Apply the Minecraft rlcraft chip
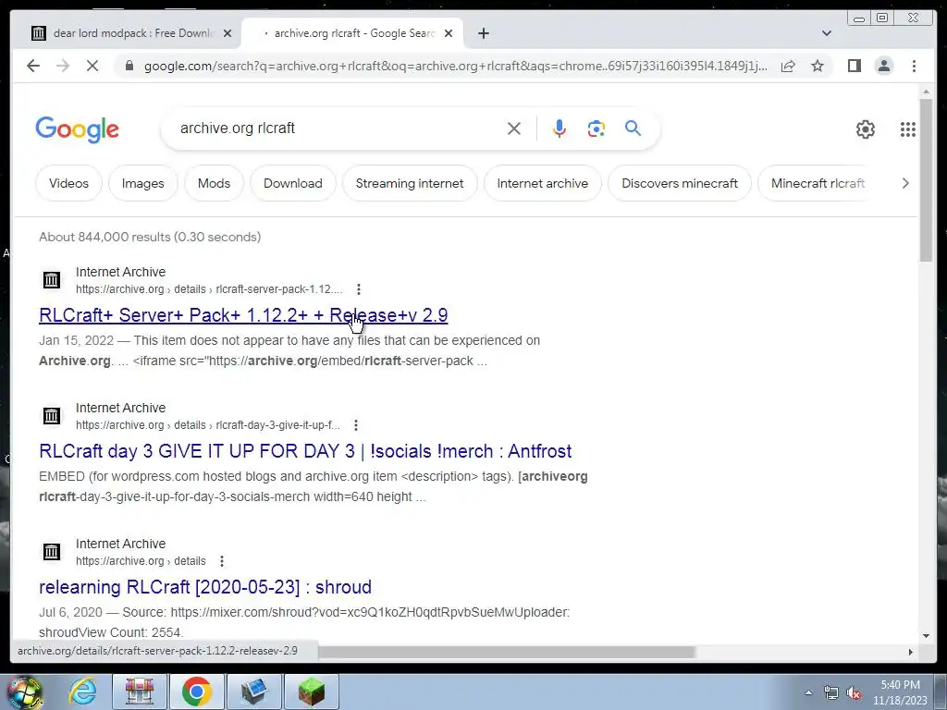Image resolution: width=947 pixels, height=710 pixels. (x=818, y=183)
